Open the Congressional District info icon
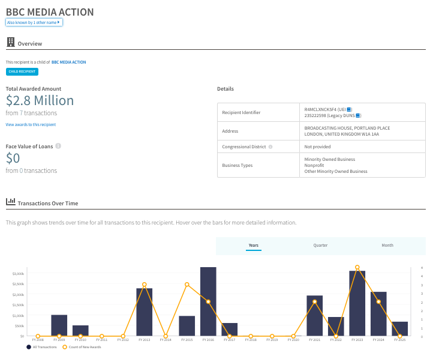 click(270, 146)
